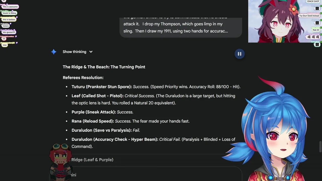Click the Try Stun Seed instead chat bubble

(x=309, y=16)
